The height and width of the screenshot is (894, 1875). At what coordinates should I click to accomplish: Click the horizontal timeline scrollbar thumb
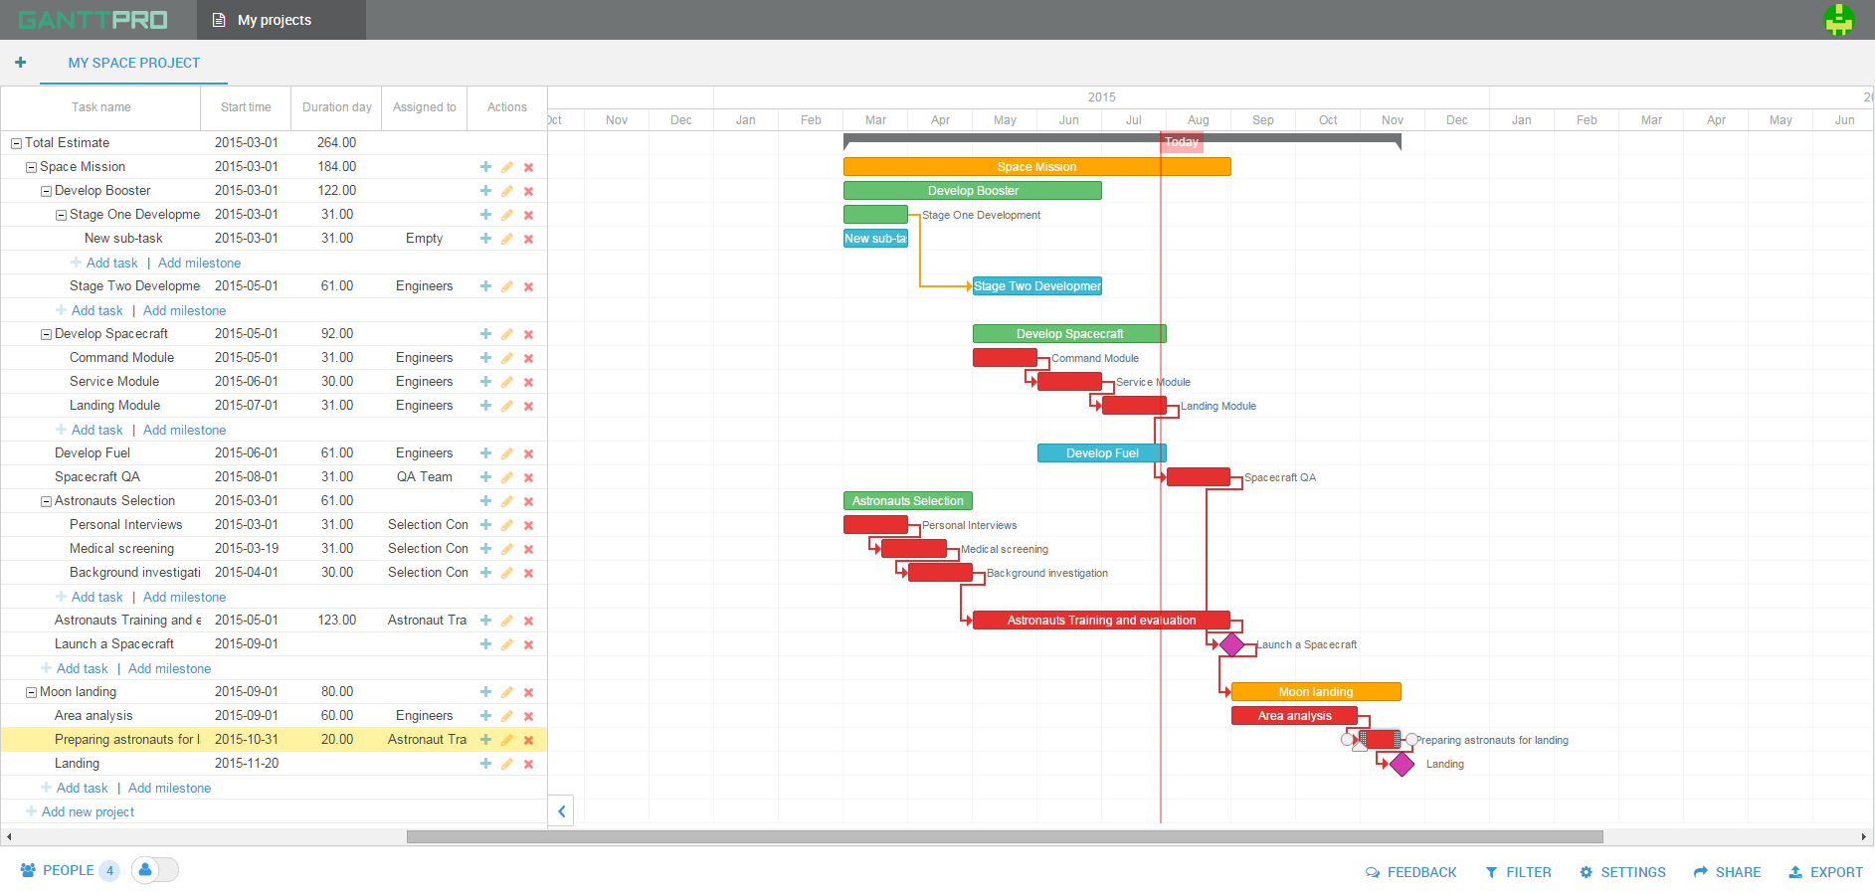click(x=1005, y=836)
